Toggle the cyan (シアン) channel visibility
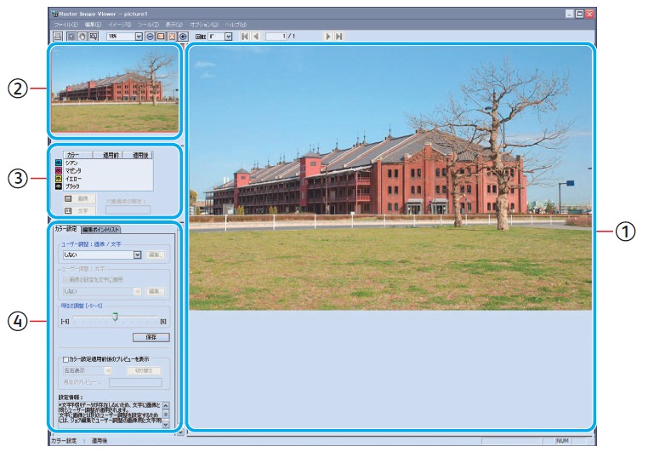The width and height of the screenshot is (648, 452). (58, 163)
